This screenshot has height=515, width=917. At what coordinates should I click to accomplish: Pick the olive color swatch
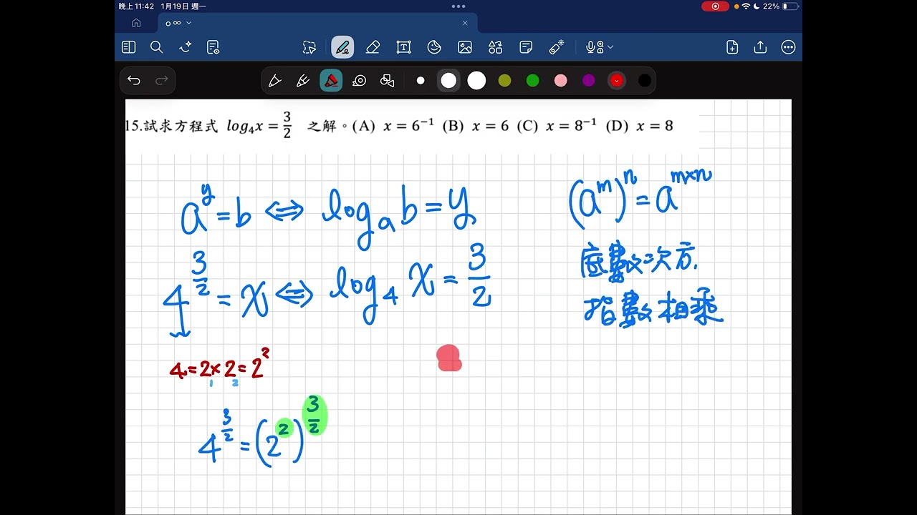coord(504,81)
